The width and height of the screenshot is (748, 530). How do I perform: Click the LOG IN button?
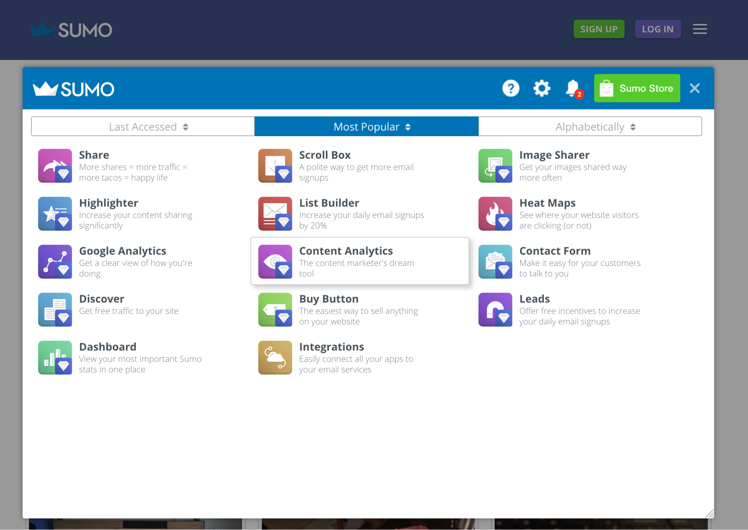657,29
